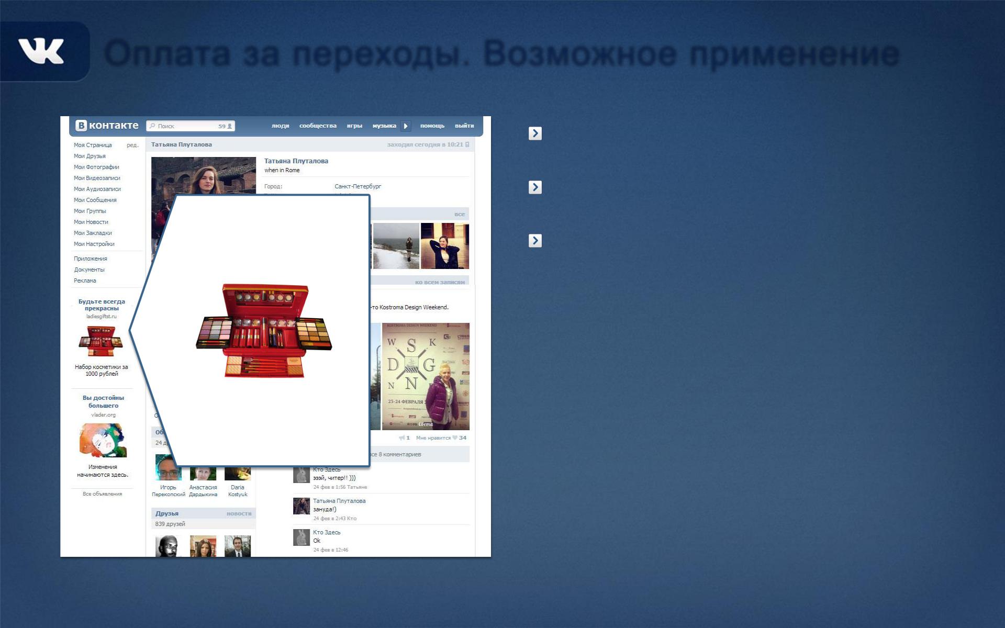The image size is (1005, 628).
Task: Open the игры header link
Action: click(x=354, y=126)
